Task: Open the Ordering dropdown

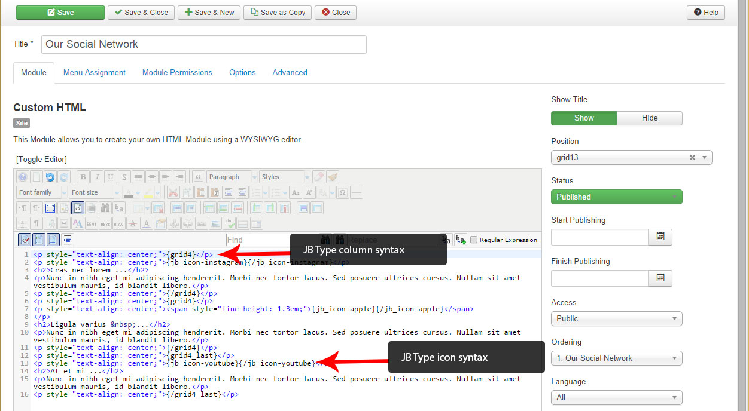Action: coord(616,358)
